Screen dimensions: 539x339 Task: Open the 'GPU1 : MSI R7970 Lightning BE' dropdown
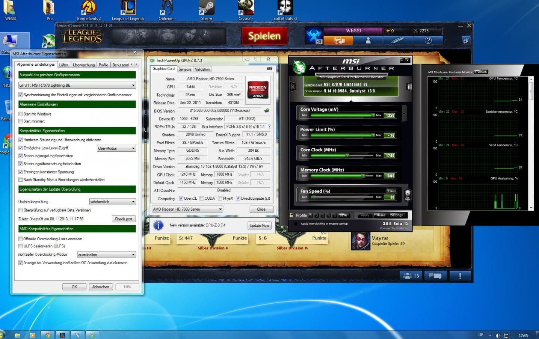point(77,85)
